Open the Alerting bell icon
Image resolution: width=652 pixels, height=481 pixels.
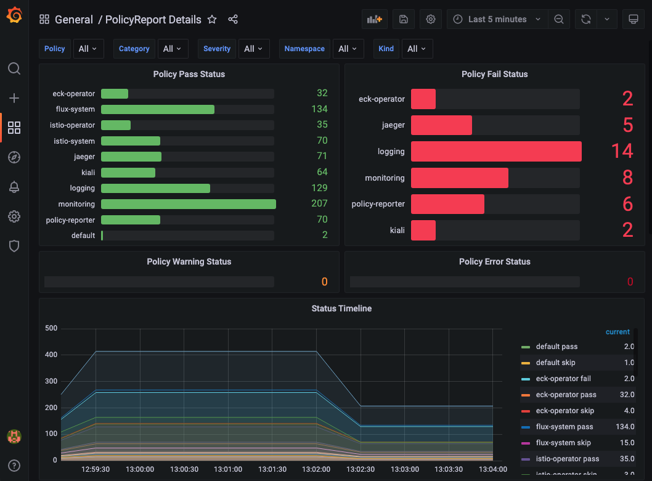[14, 187]
